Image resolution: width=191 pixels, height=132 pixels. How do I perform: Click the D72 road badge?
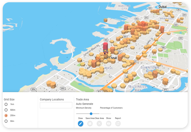(165, 89)
